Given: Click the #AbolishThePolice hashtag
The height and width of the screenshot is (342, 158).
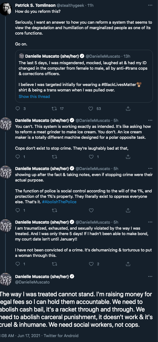Looking at the screenshot, I should pos(59,202).
